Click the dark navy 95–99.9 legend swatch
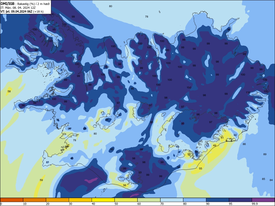This screenshot has height=206, width=275. (x=240, y=200)
